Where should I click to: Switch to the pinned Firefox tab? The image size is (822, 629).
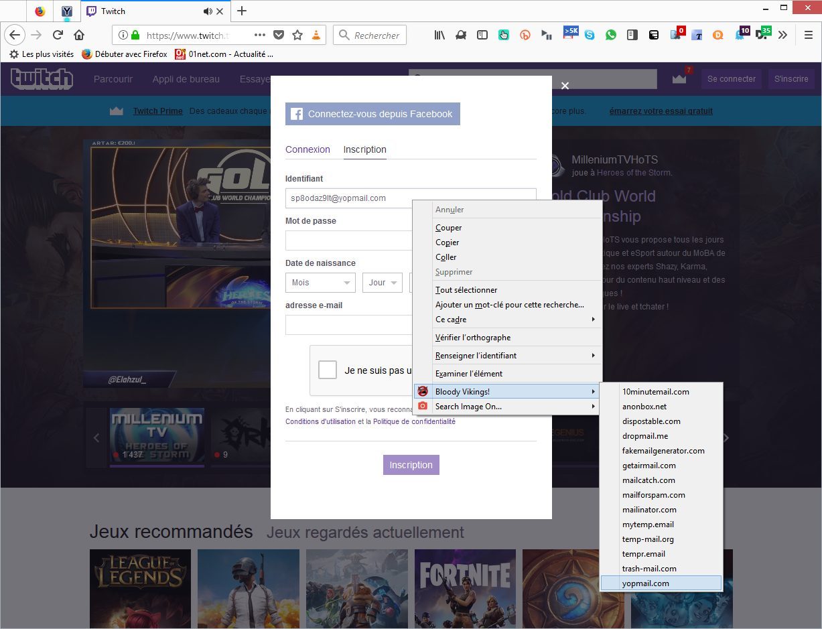pyautogui.click(x=40, y=11)
